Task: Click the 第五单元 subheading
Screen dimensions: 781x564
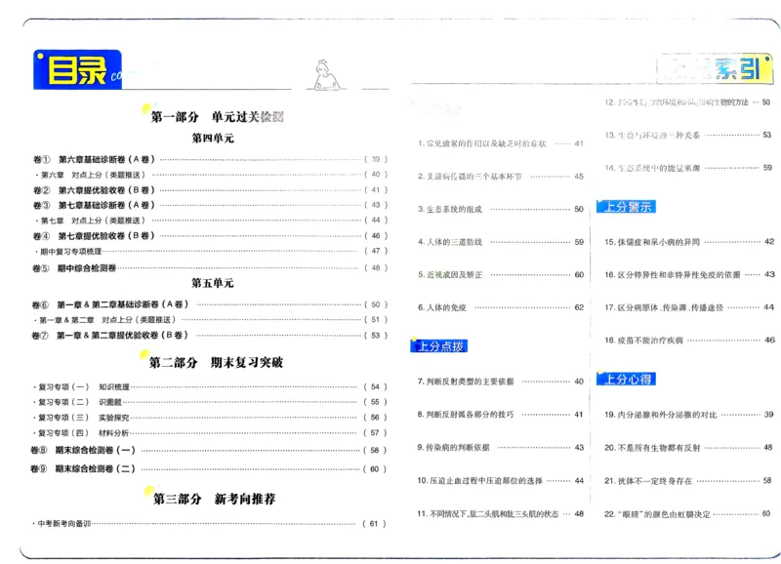Action: [x=213, y=283]
